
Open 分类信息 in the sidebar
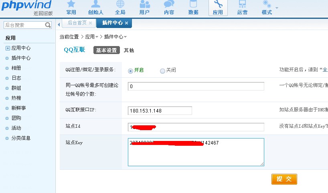[21, 138]
